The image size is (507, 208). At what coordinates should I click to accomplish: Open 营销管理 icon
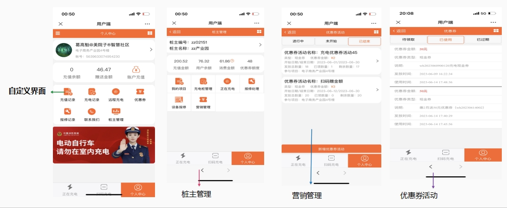[203, 100]
